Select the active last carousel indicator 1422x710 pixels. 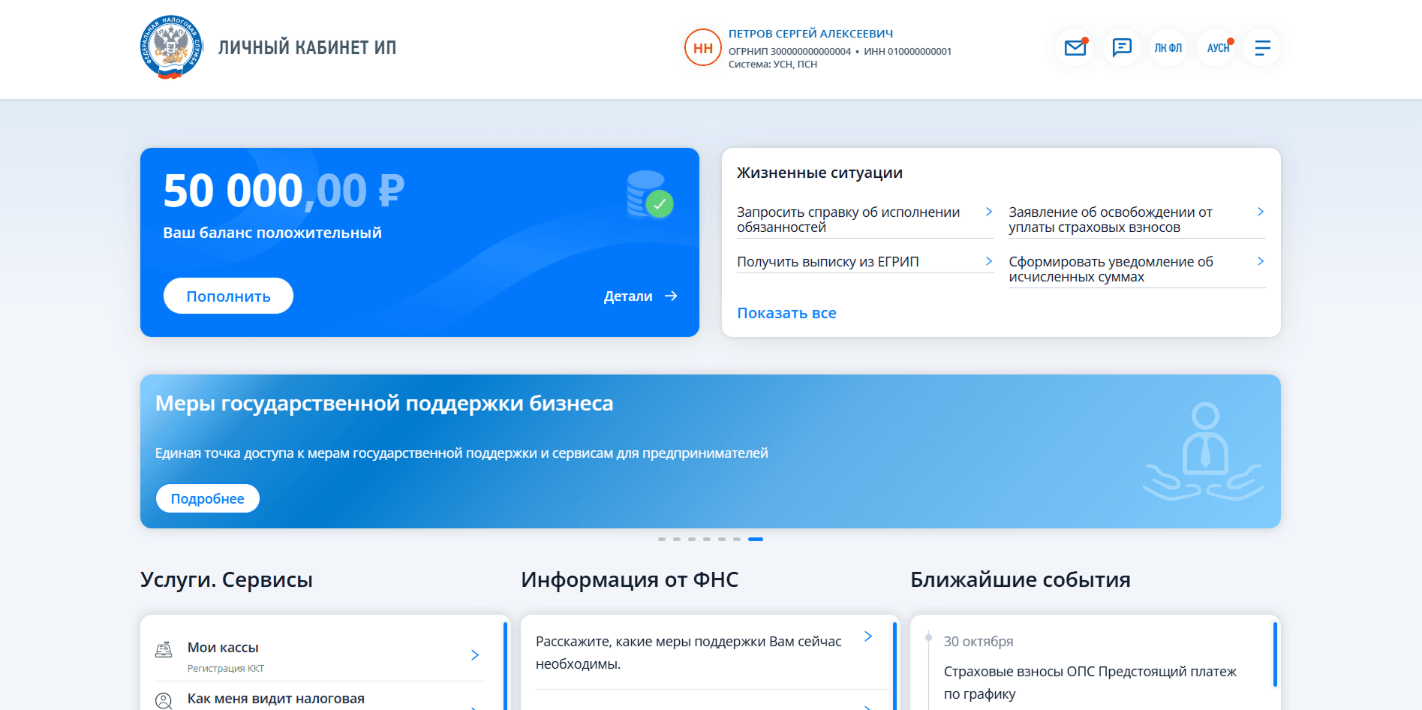[756, 539]
